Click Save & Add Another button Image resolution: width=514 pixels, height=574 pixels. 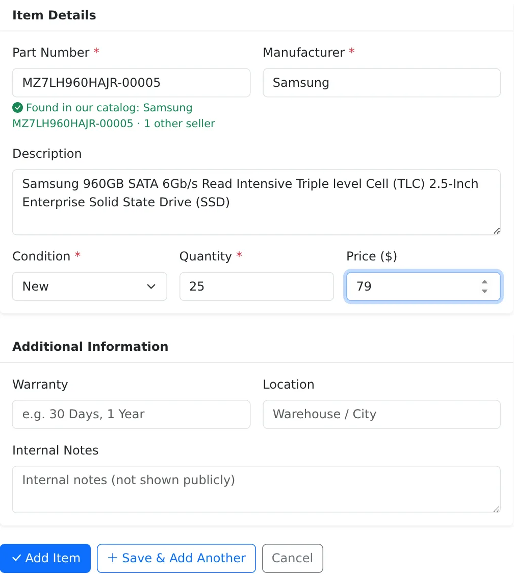(x=176, y=558)
